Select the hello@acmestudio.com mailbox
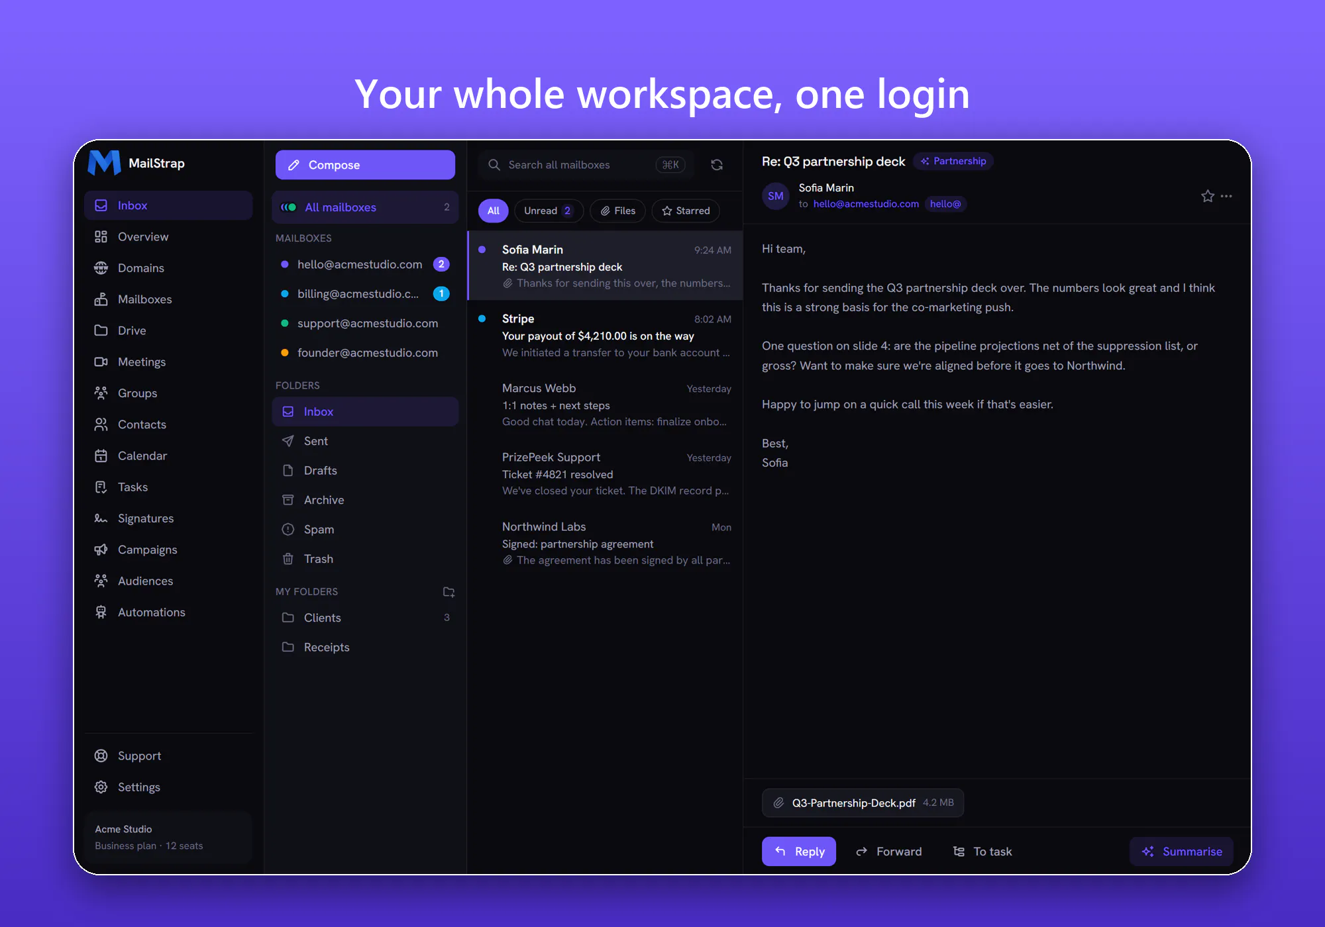Image resolution: width=1325 pixels, height=927 pixels. point(365,264)
